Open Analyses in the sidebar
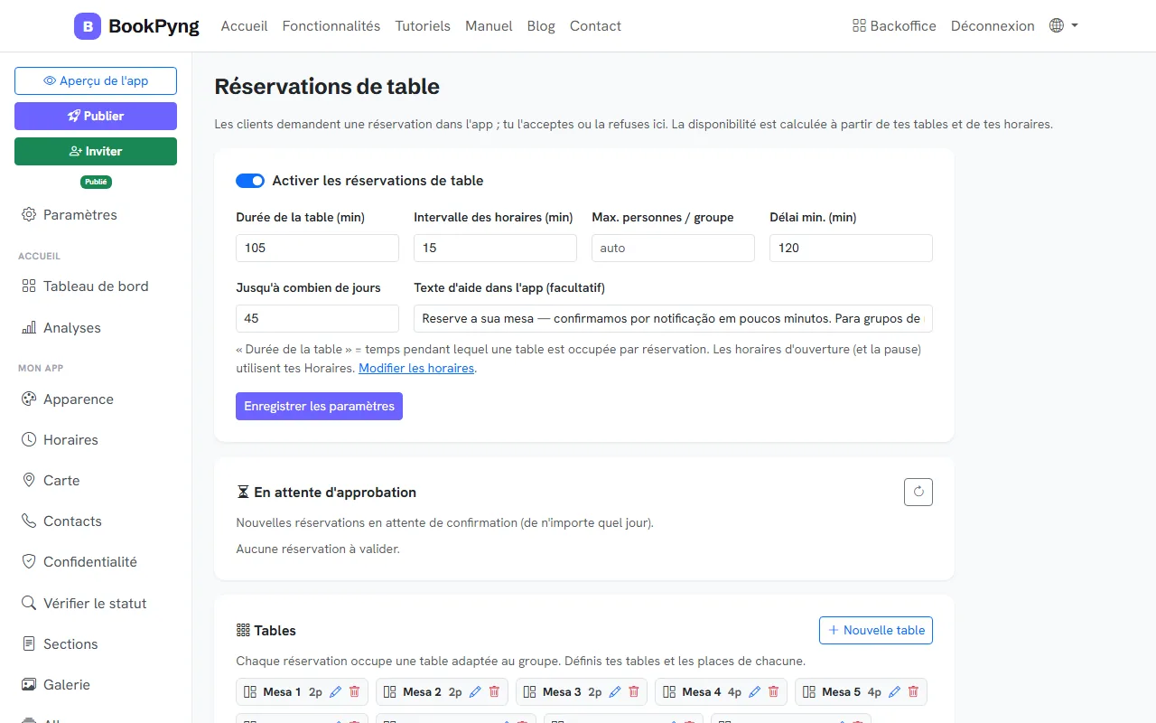The image size is (1156, 723). click(x=96, y=328)
